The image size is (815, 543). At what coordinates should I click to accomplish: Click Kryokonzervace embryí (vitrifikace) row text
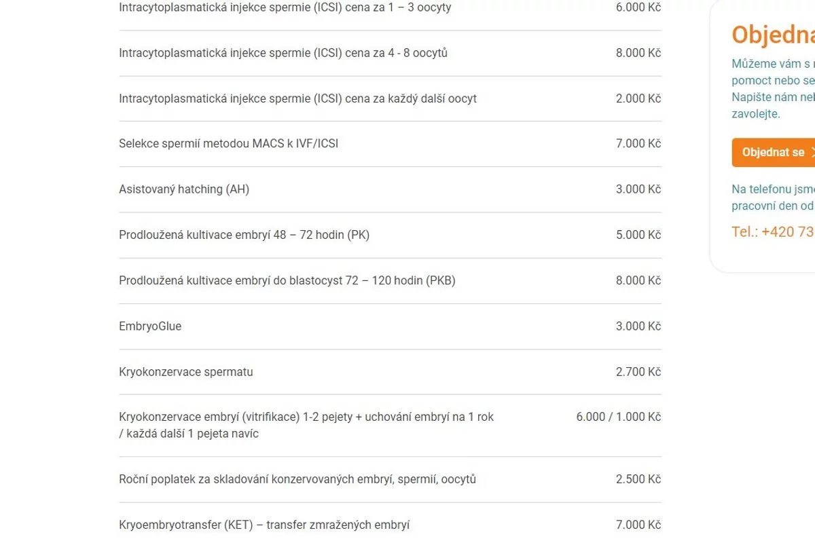pyautogui.click(x=306, y=425)
